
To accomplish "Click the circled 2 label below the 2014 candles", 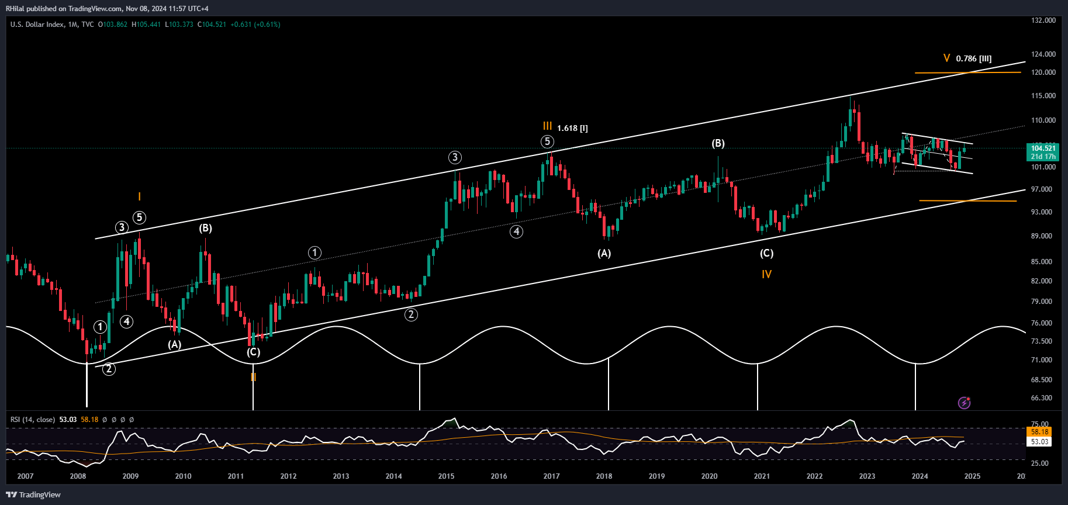I will click(411, 314).
